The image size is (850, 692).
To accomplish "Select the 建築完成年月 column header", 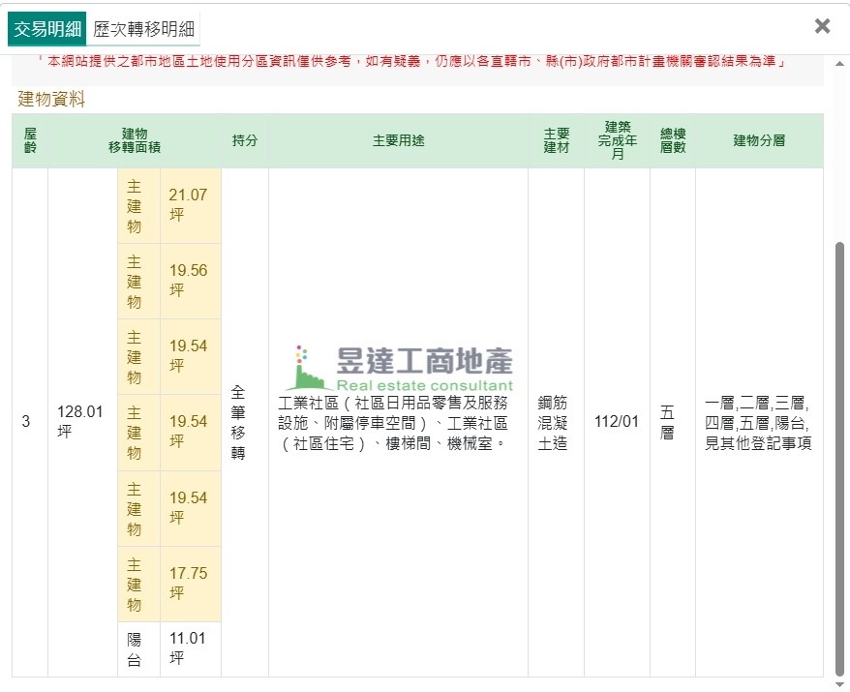I will (x=617, y=140).
